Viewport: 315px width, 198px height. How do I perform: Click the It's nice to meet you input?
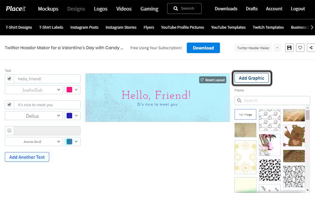[x=47, y=105]
